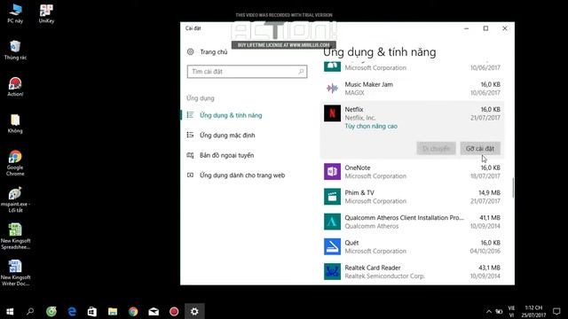Screen dimensions: 568x319
Task: Select the Realtek Card Reader name
Action: [x=373, y=268]
